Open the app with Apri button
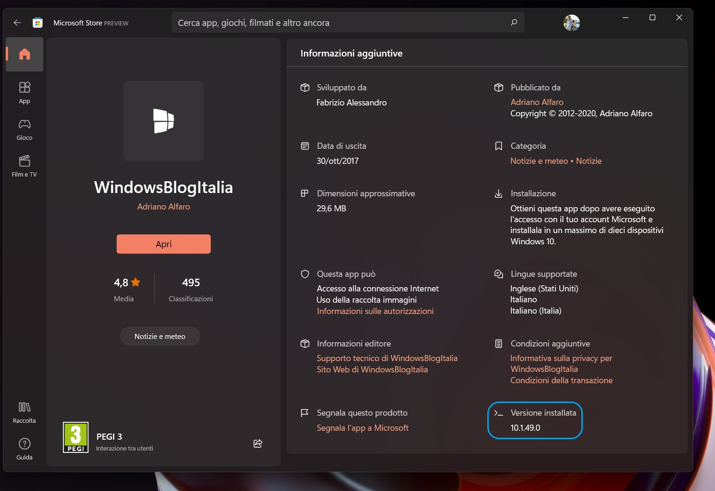This screenshot has width=715, height=491. point(164,244)
